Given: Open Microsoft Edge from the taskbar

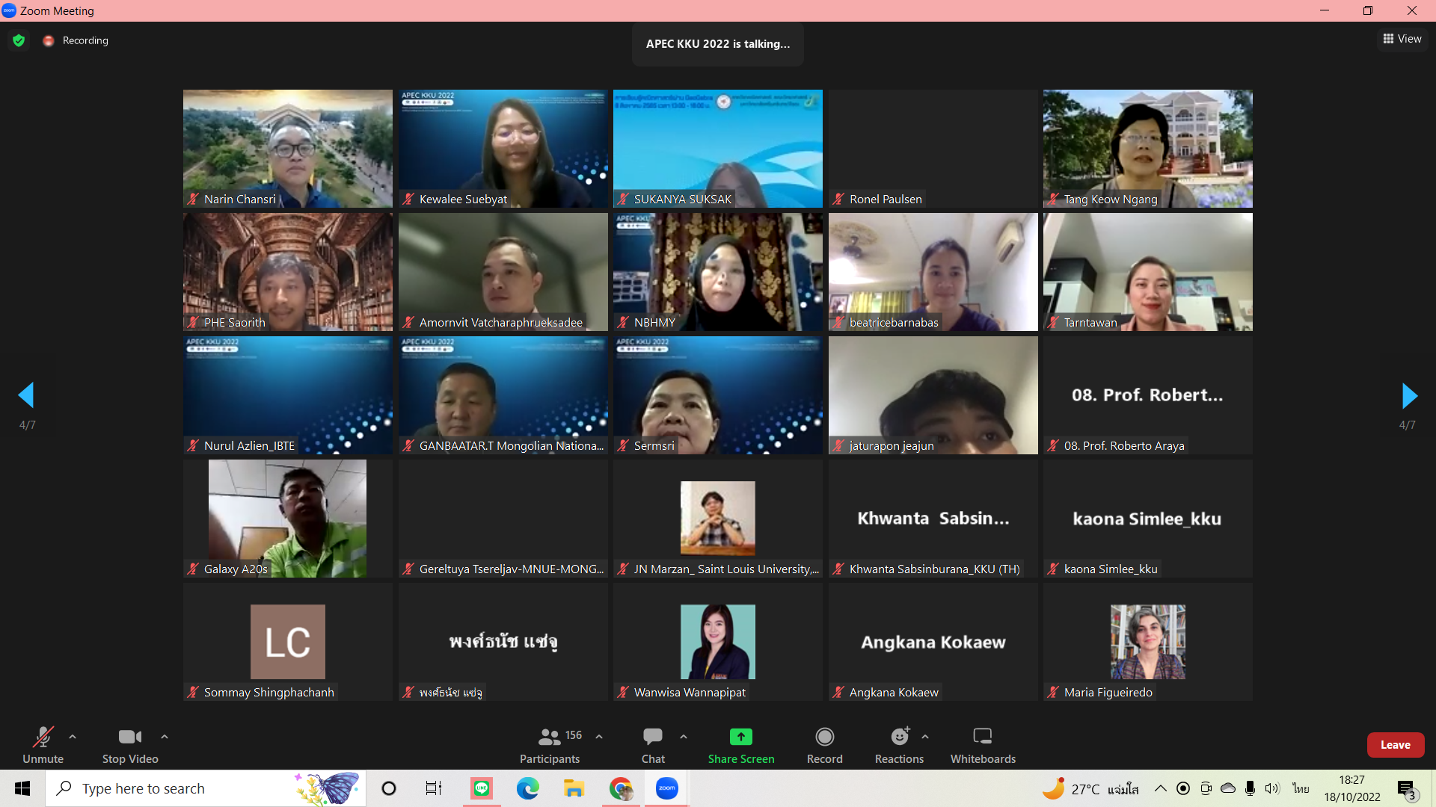Looking at the screenshot, I should point(527,788).
